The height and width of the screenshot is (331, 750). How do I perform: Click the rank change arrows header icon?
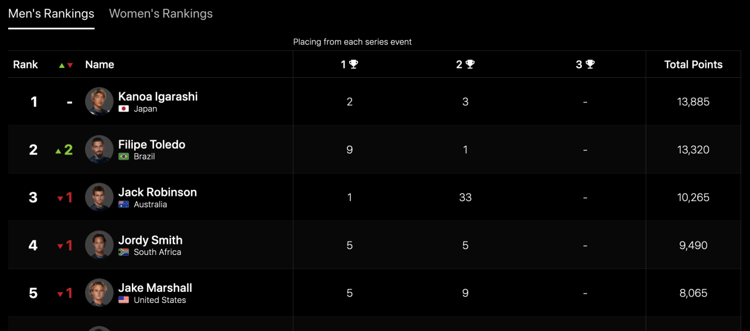point(66,65)
